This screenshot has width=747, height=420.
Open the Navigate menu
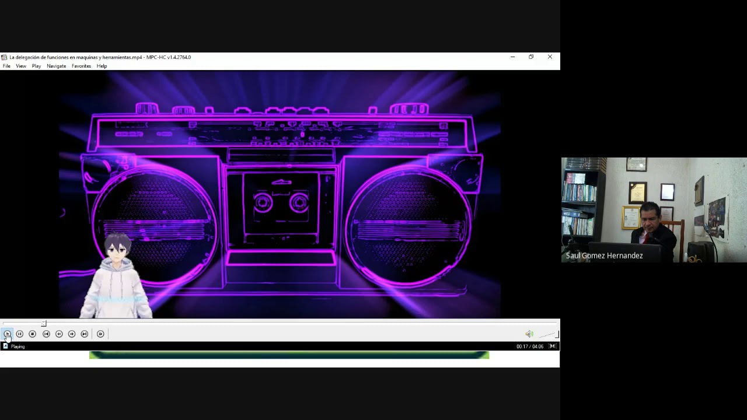(57, 66)
